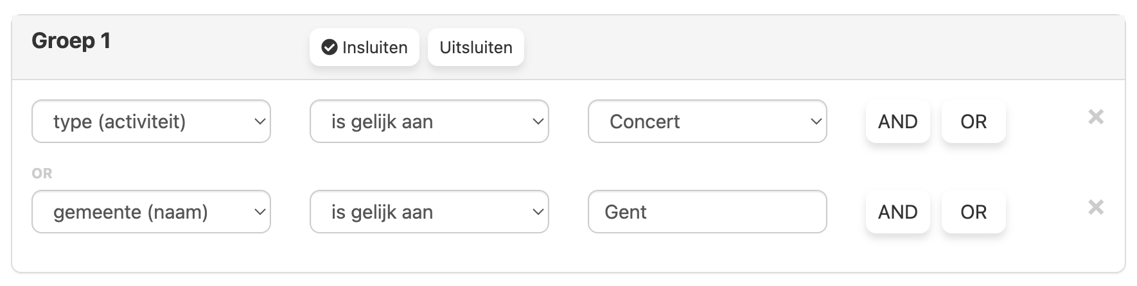Click OR button in the Gent row
1137x286 pixels.
point(974,212)
